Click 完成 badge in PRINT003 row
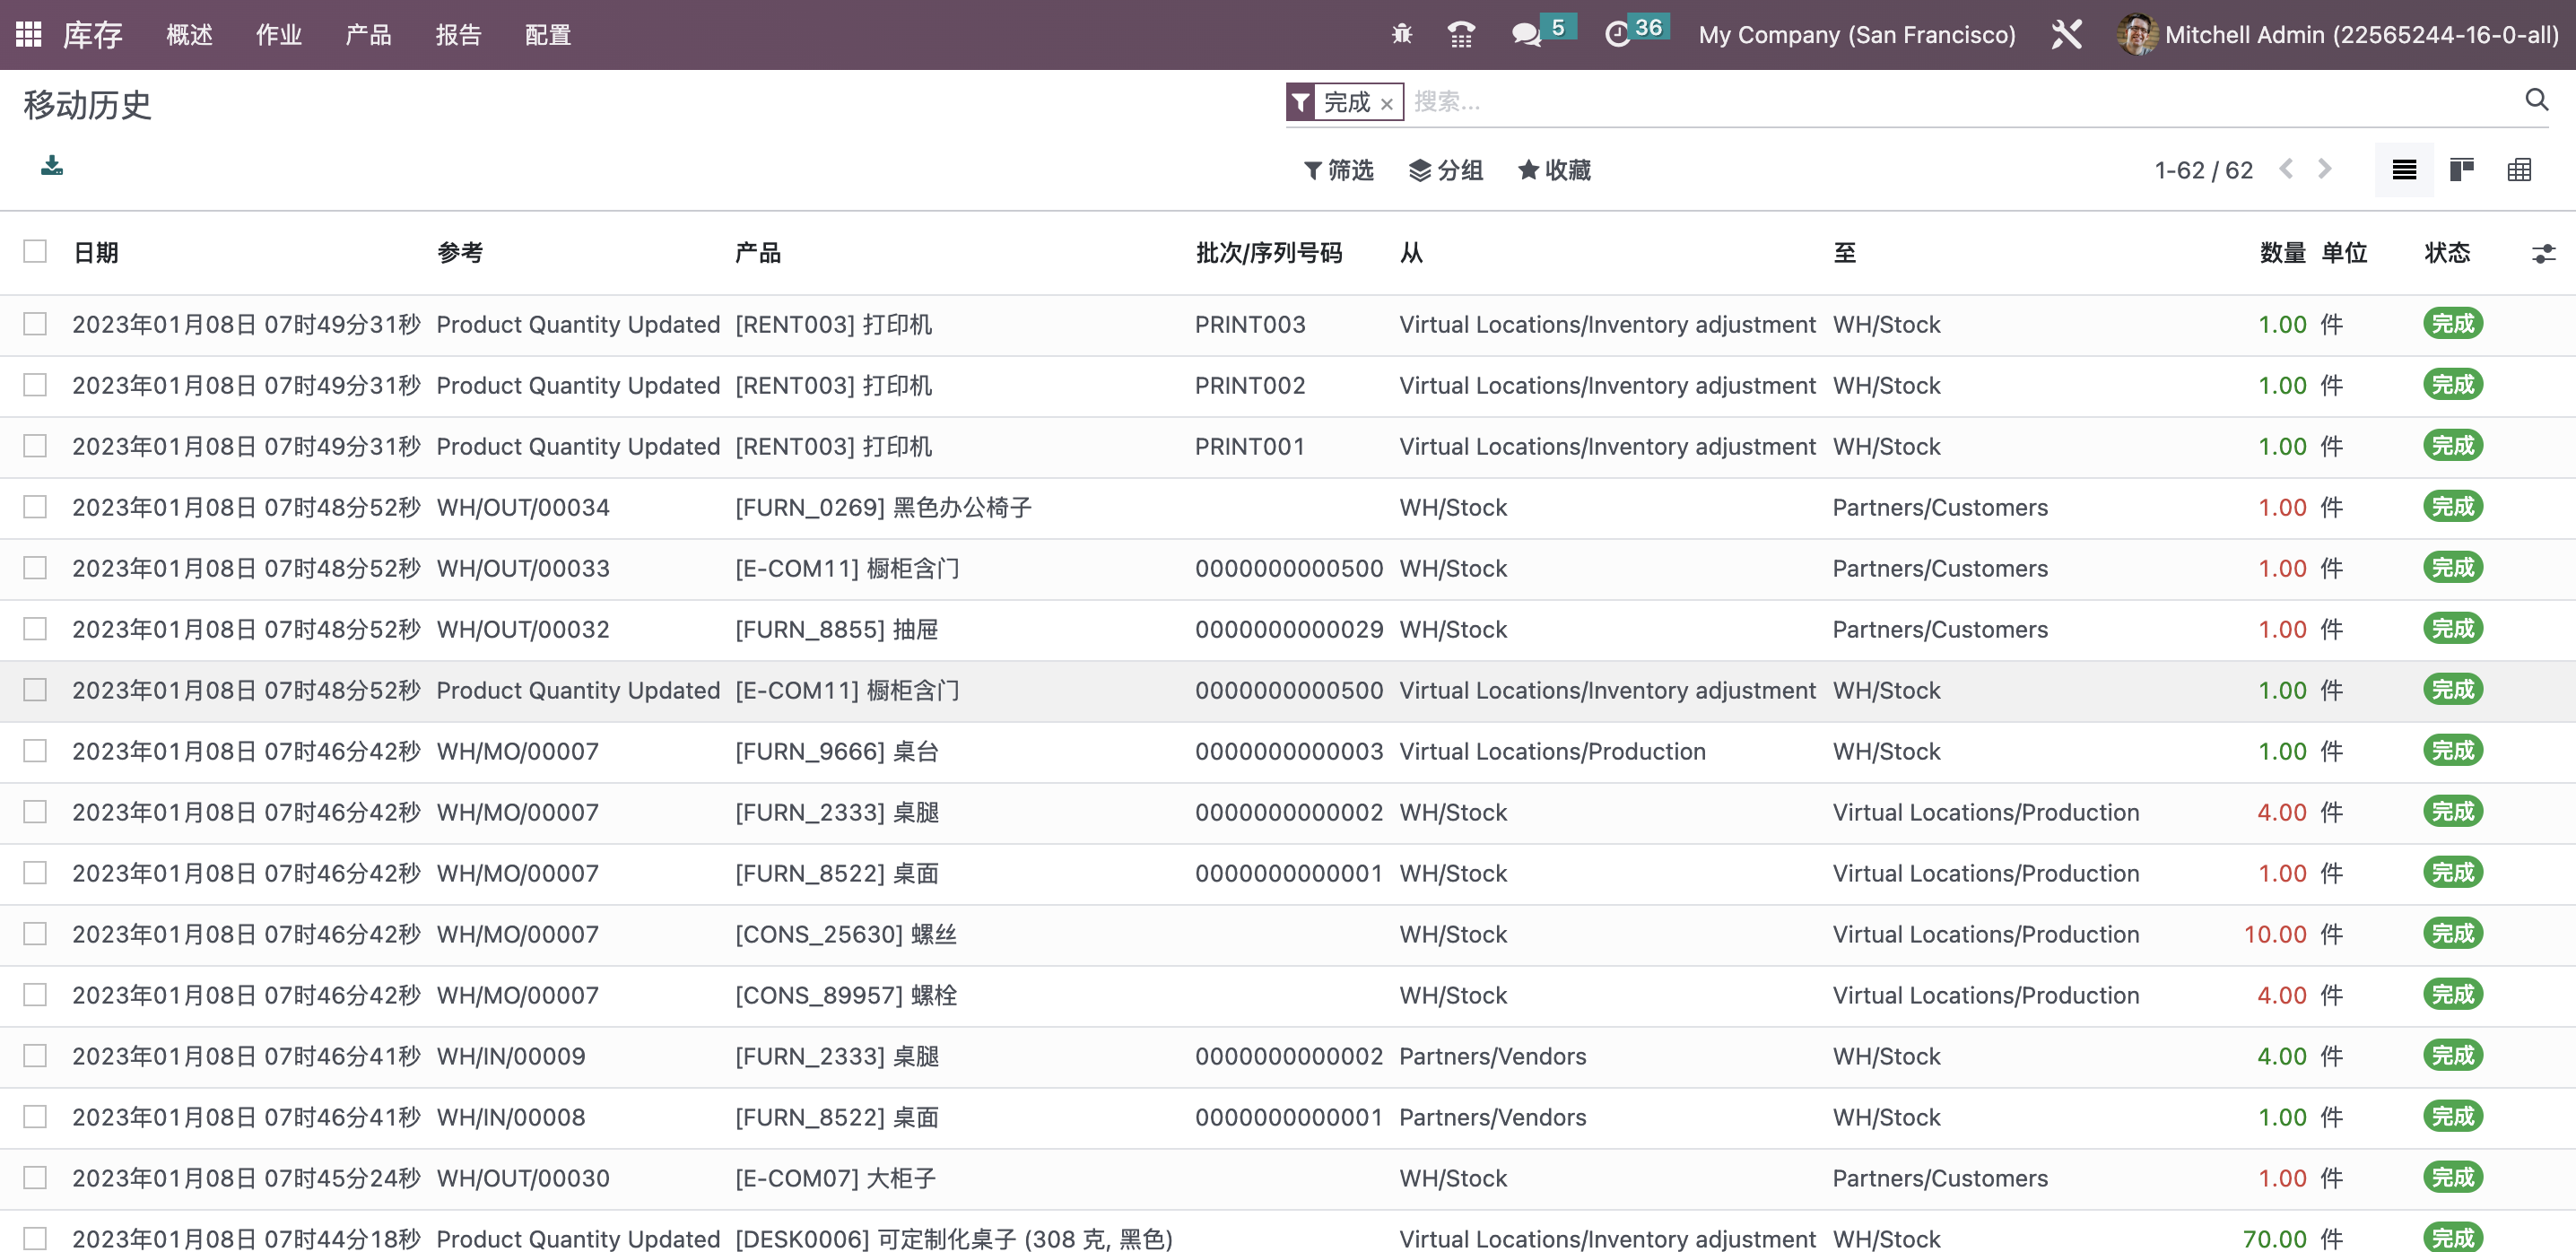This screenshot has height=1252, width=2576. tap(2453, 324)
